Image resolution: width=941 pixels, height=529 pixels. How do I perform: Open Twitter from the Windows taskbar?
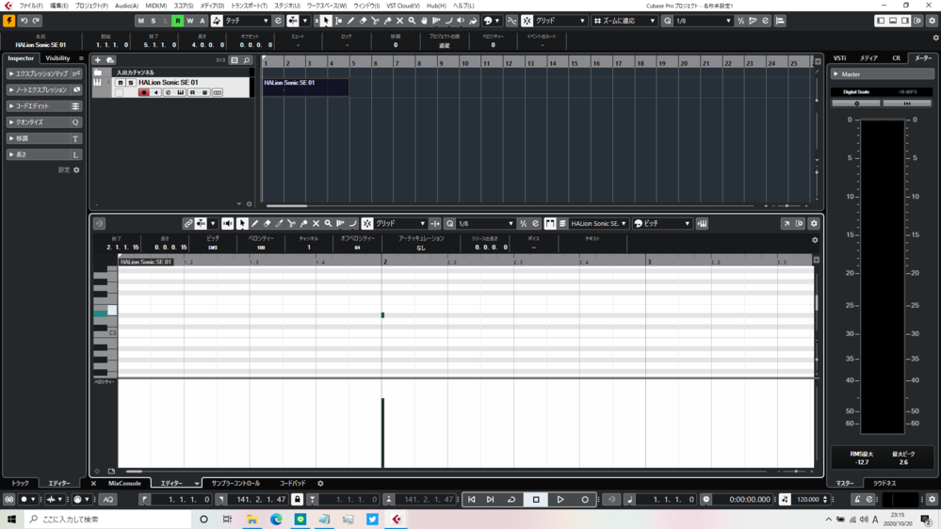[x=372, y=520]
